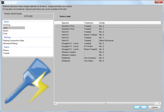Select Post material category

coord(5,34)
